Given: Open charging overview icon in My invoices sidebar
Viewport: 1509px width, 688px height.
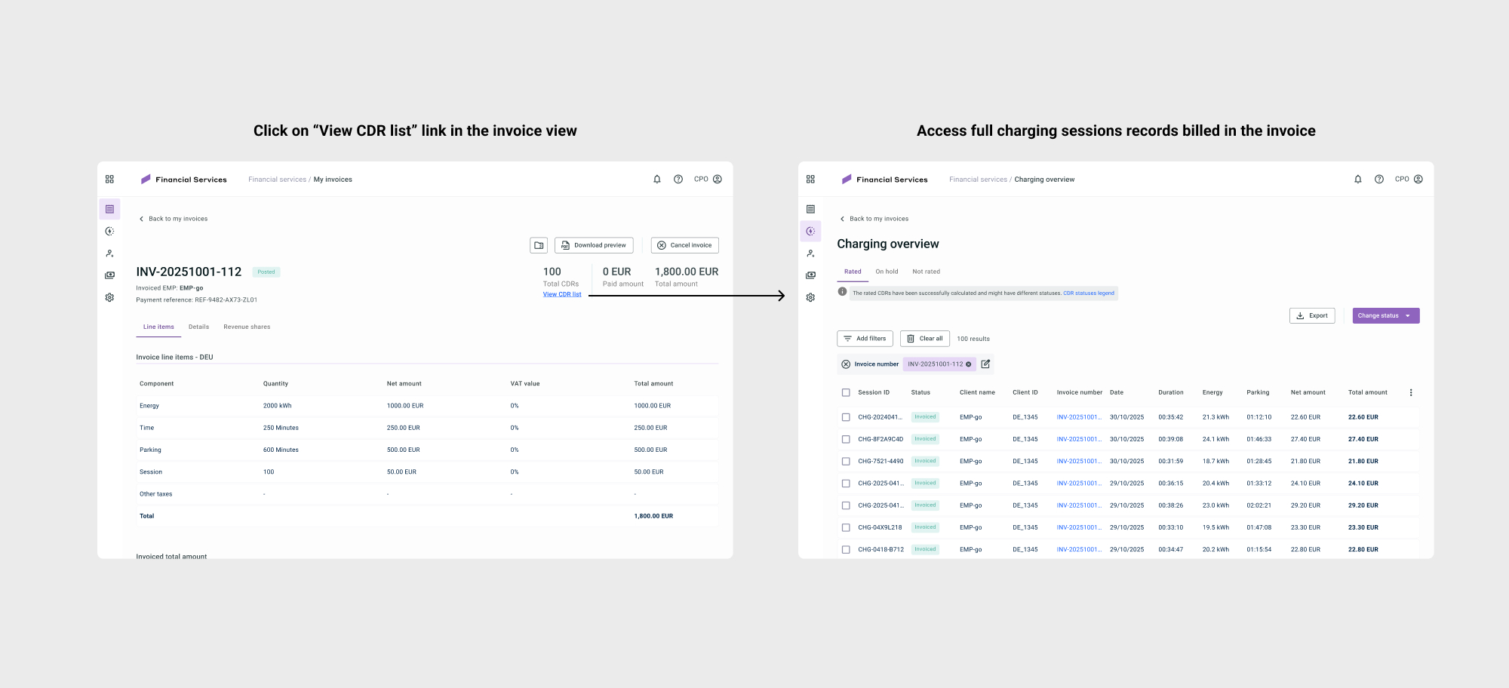Looking at the screenshot, I should point(109,232).
